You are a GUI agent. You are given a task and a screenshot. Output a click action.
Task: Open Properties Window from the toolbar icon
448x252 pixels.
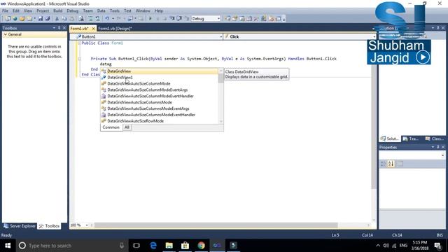tap(234, 19)
